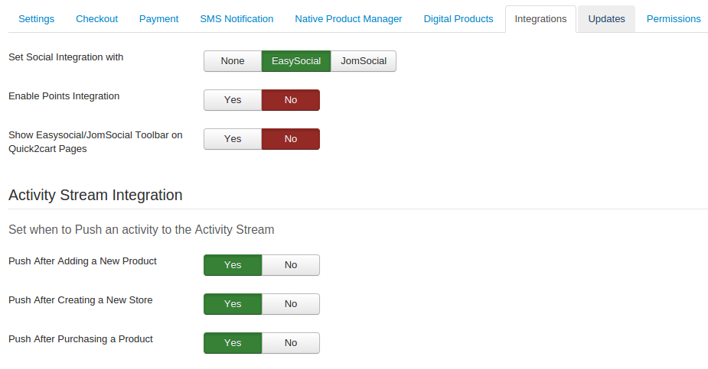708x369 pixels.
Task: Select JomSocial as the social integration
Action: click(x=364, y=61)
